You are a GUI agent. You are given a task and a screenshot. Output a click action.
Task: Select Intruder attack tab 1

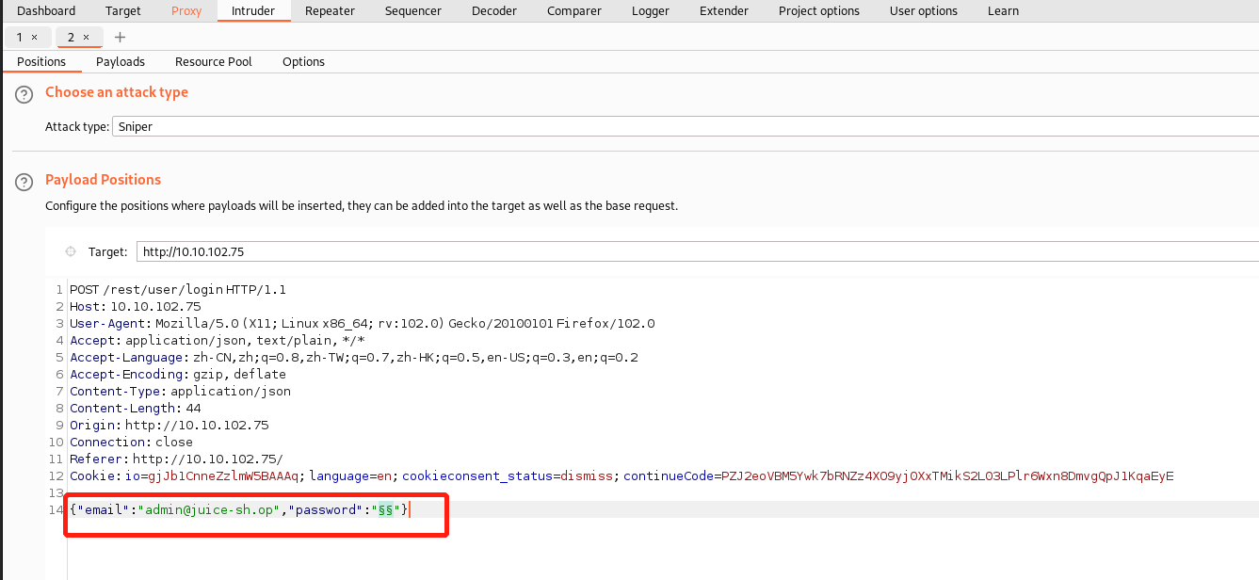[x=20, y=38]
